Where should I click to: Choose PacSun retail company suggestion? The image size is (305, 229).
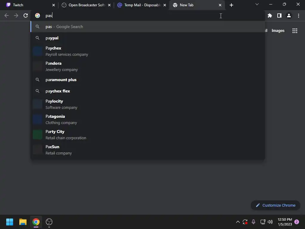pyautogui.click(x=148, y=150)
